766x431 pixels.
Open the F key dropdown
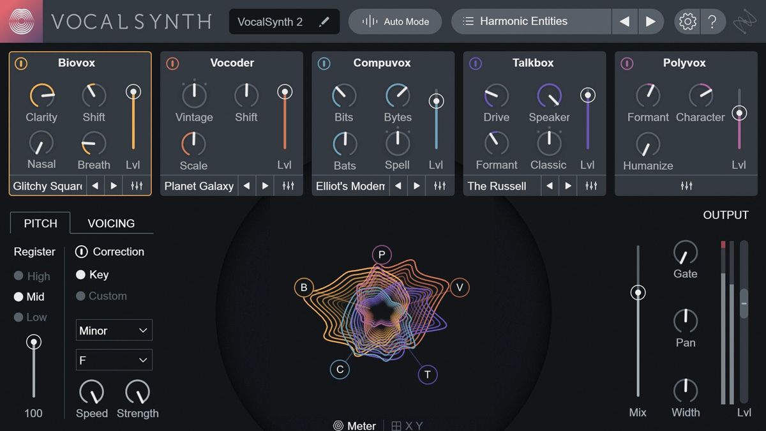point(114,359)
